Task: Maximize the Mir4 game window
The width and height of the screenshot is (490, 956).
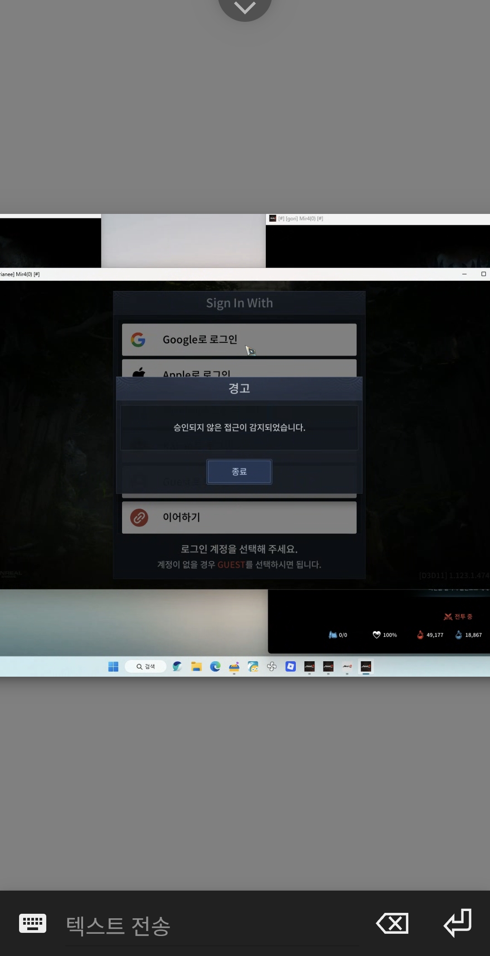Action: 483,274
